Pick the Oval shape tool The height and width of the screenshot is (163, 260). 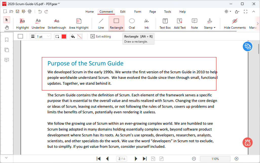pos(132,24)
